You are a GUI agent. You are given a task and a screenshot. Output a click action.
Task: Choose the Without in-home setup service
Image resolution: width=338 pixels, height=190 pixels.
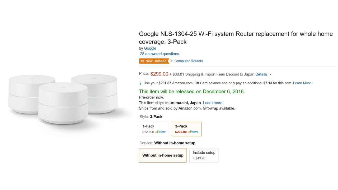[163, 155]
